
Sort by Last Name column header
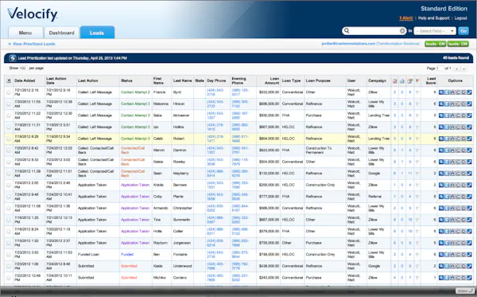183,80
